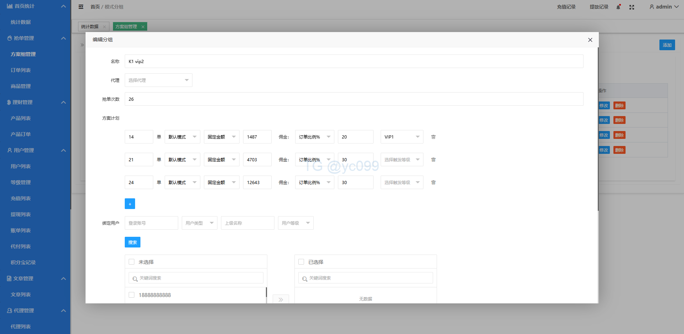Open 充值记录 link in the top bar

click(566, 7)
